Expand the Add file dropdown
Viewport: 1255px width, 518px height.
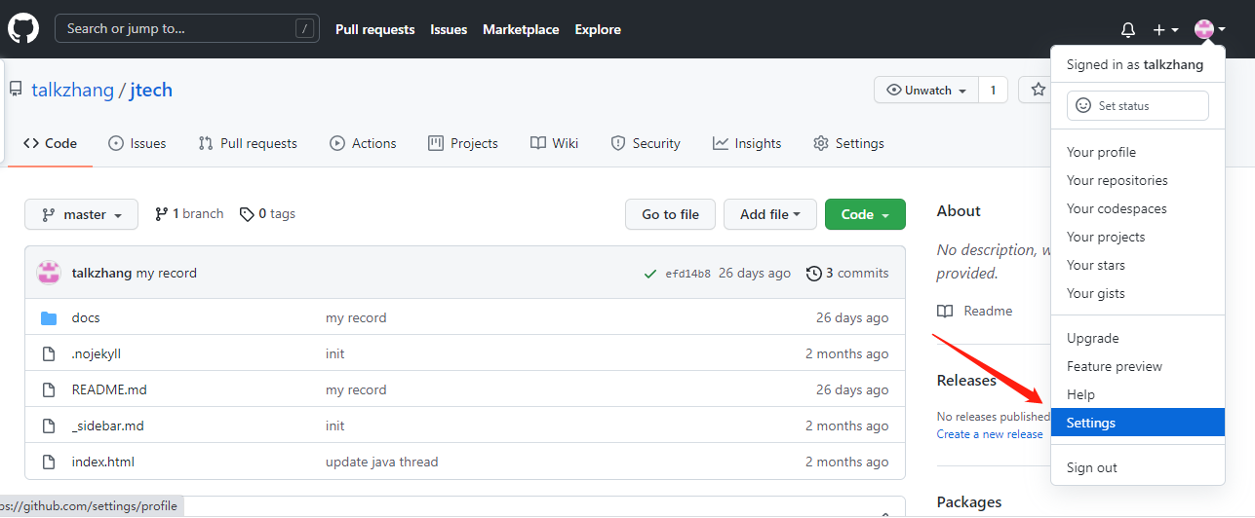click(770, 214)
